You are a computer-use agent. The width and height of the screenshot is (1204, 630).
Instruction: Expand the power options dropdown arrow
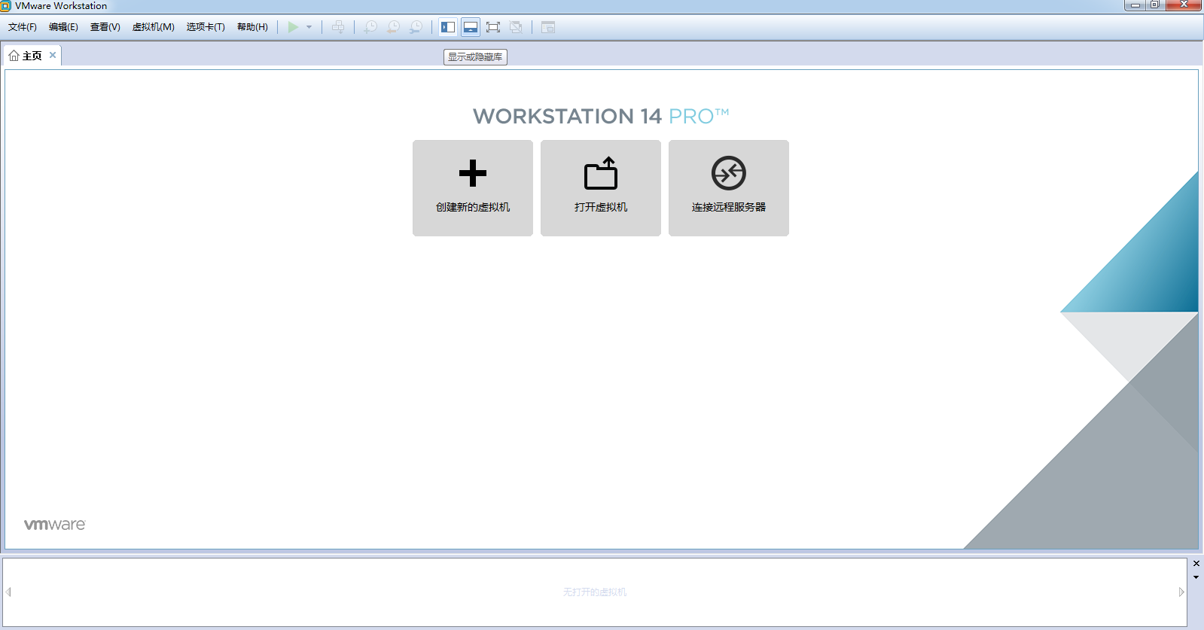309,27
